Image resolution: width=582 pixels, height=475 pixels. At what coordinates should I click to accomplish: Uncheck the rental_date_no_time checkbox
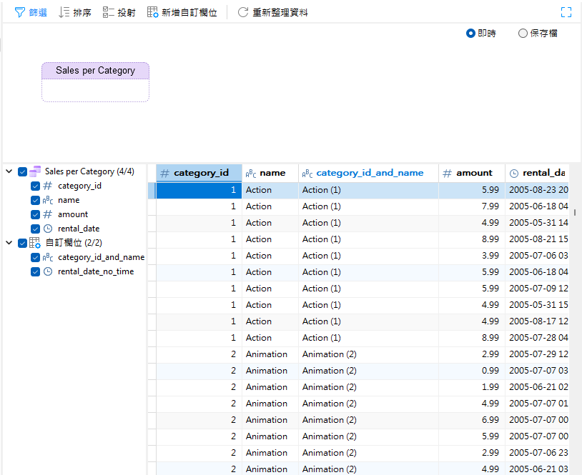coord(34,271)
